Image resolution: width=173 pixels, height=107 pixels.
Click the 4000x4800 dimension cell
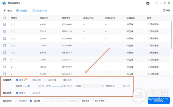point(67,24)
